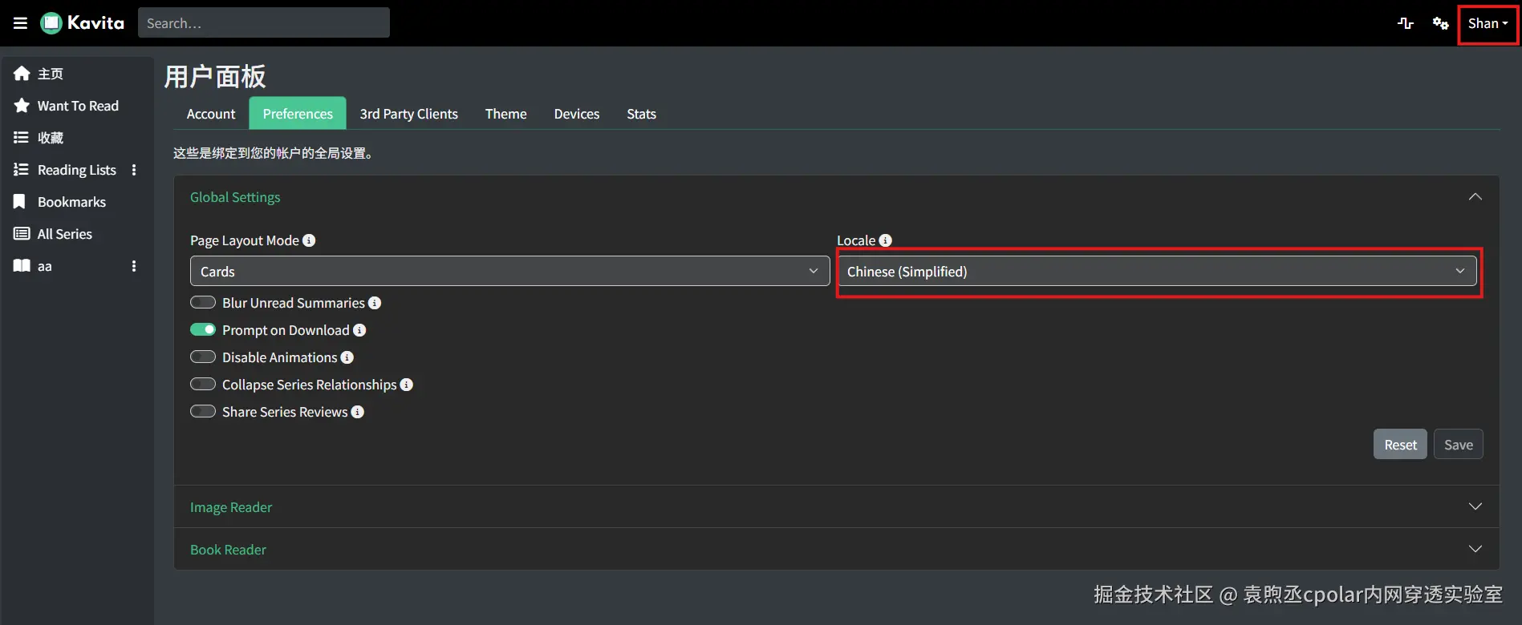
Task: Toggle Share Series Reviews switch
Action: tap(203, 411)
